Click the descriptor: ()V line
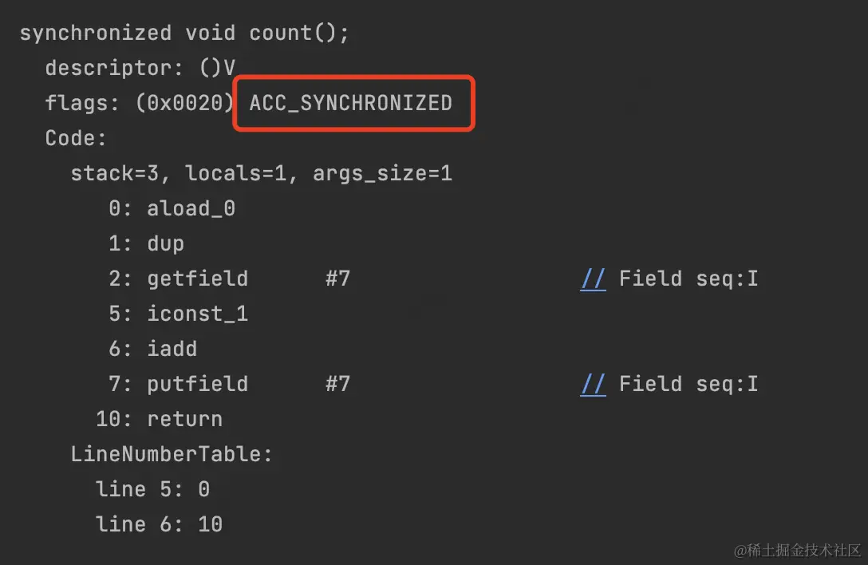 (x=140, y=68)
